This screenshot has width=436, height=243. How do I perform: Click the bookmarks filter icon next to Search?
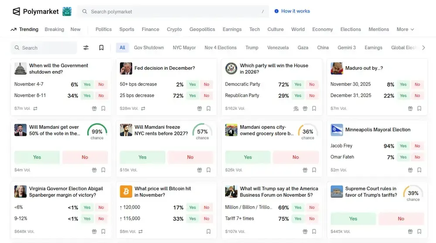(101, 48)
